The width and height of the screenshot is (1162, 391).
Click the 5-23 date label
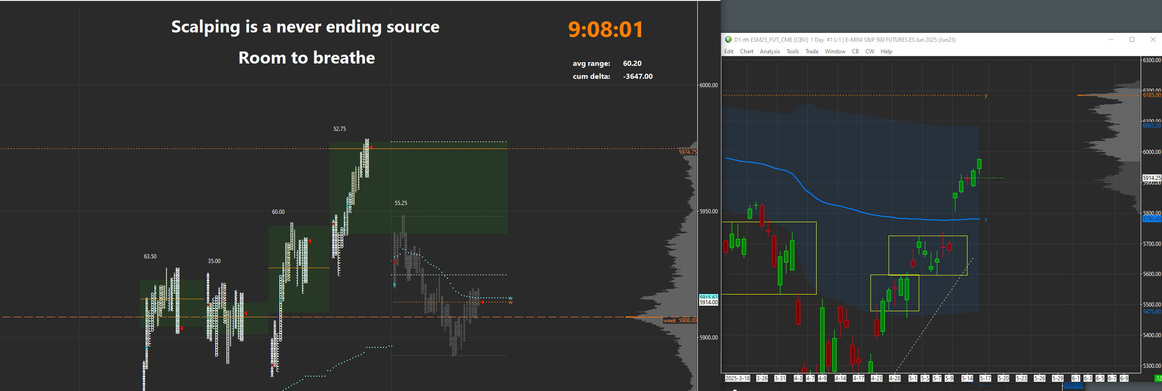pos(1021,378)
